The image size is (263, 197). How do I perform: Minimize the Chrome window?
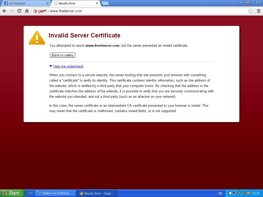241,2
